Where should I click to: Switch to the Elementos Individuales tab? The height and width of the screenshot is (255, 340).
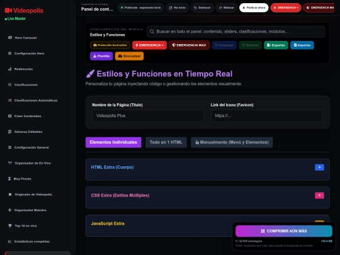pos(113,142)
